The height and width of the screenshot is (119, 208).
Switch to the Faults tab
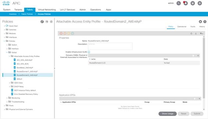click(x=193, y=27)
